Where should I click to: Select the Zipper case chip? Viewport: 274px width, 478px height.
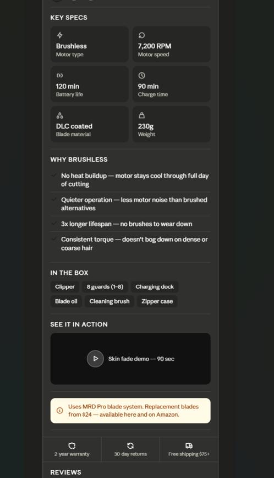point(157,301)
